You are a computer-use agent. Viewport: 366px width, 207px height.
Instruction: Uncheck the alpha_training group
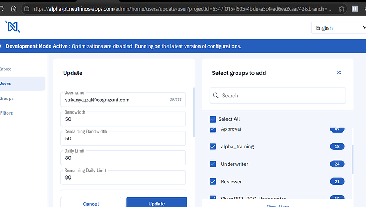213,147
